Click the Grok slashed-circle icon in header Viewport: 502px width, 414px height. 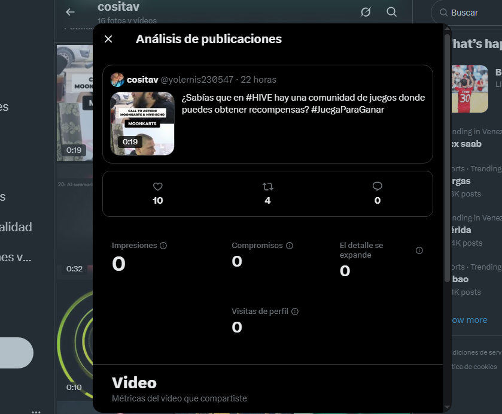pos(366,12)
